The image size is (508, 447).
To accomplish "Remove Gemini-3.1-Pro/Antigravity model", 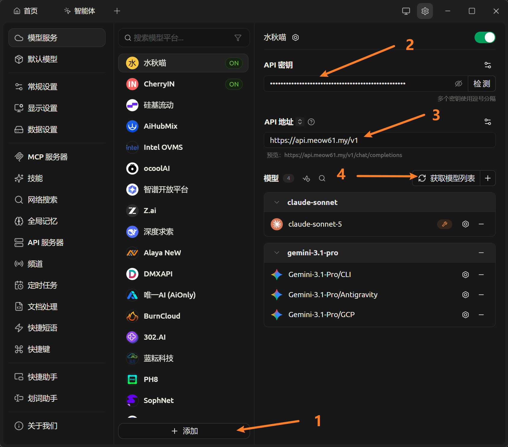I will (481, 294).
